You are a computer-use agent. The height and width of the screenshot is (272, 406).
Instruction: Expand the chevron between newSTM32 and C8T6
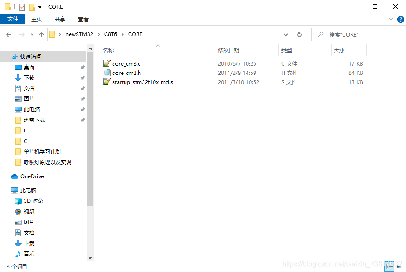[99, 35]
